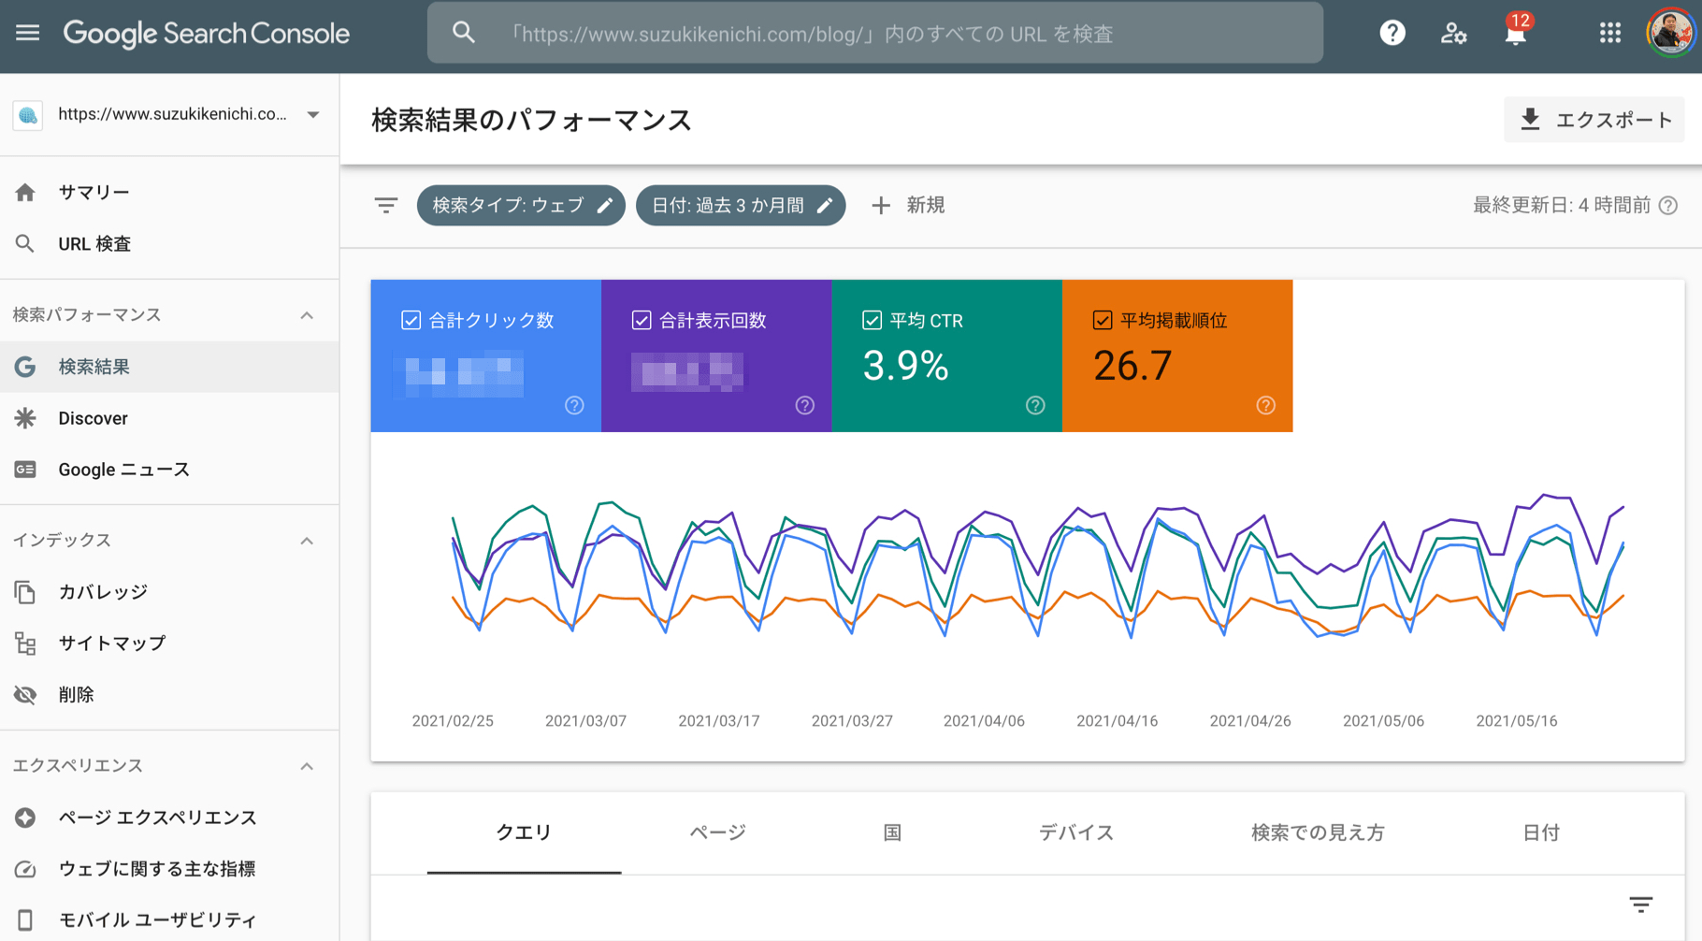Click the エクスポート button
The image size is (1702, 941).
pos(1594,120)
